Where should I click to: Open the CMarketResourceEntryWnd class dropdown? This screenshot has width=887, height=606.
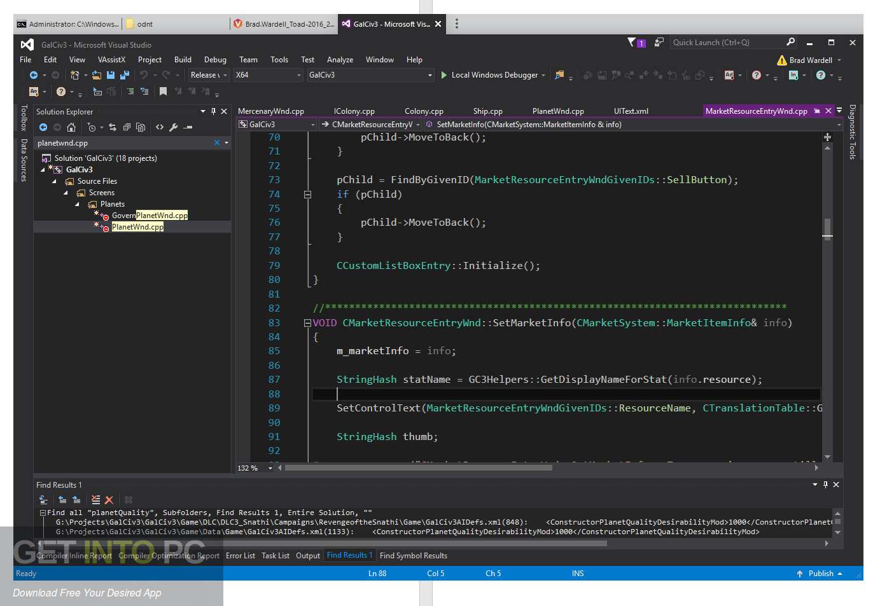370,125
